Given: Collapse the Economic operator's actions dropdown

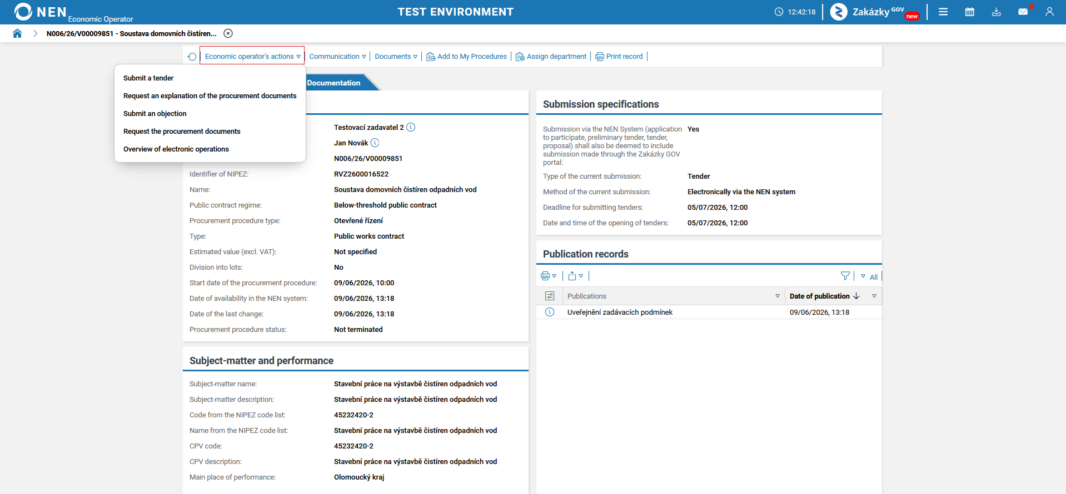Looking at the screenshot, I should pos(298,57).
